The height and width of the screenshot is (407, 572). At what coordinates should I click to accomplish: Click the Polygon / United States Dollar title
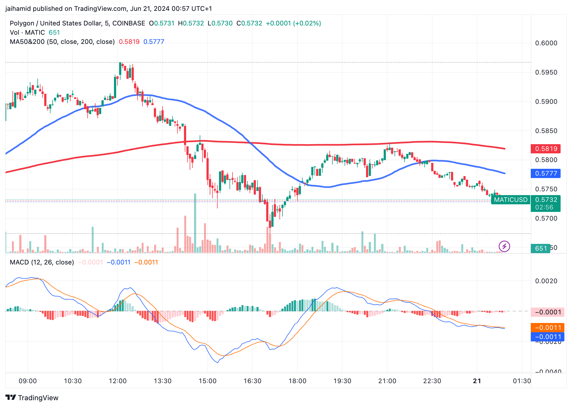tap(77, 23)
